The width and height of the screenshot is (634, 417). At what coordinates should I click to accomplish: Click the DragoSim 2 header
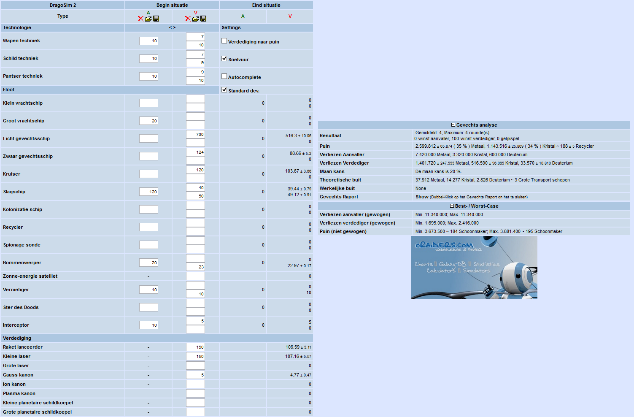click(63, 5)
